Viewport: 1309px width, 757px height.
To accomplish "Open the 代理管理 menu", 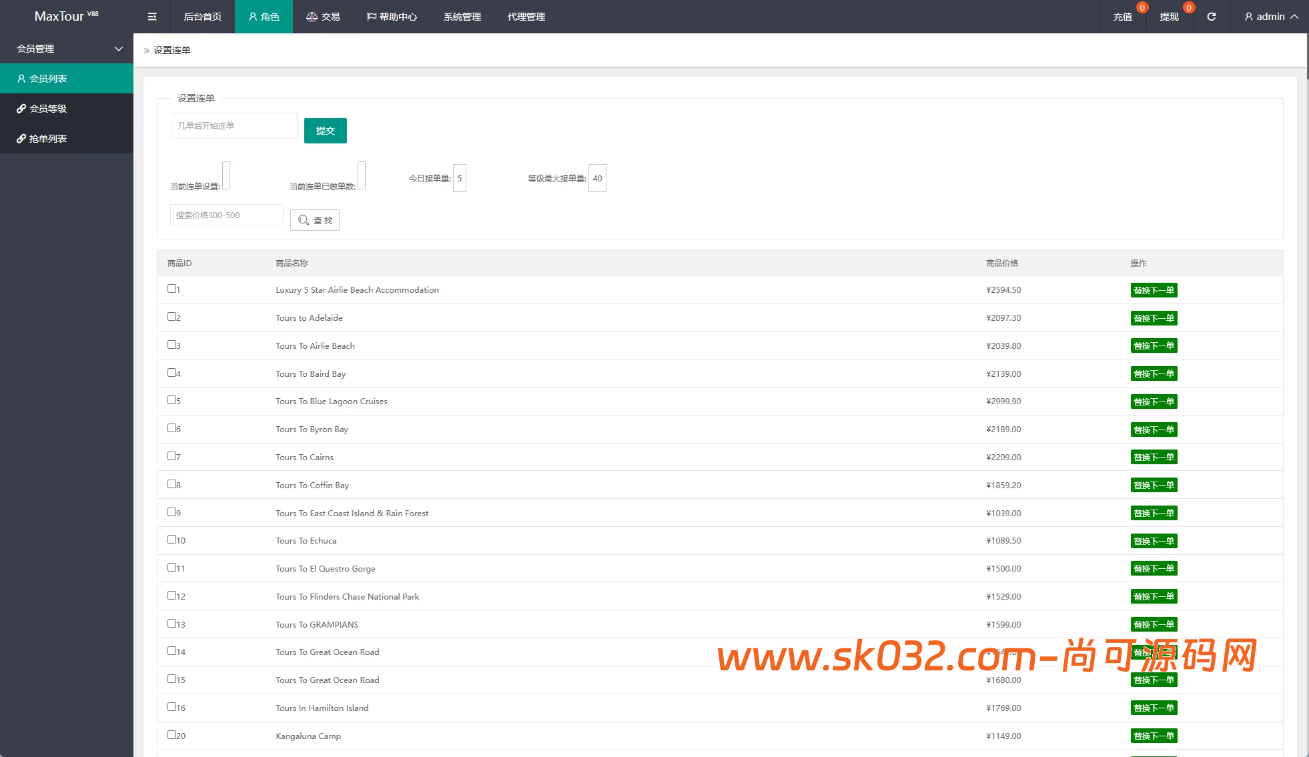I will (526, 17).
